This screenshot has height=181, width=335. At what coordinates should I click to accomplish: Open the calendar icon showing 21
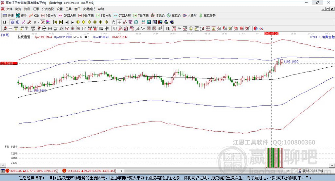(x=143, y=22)
